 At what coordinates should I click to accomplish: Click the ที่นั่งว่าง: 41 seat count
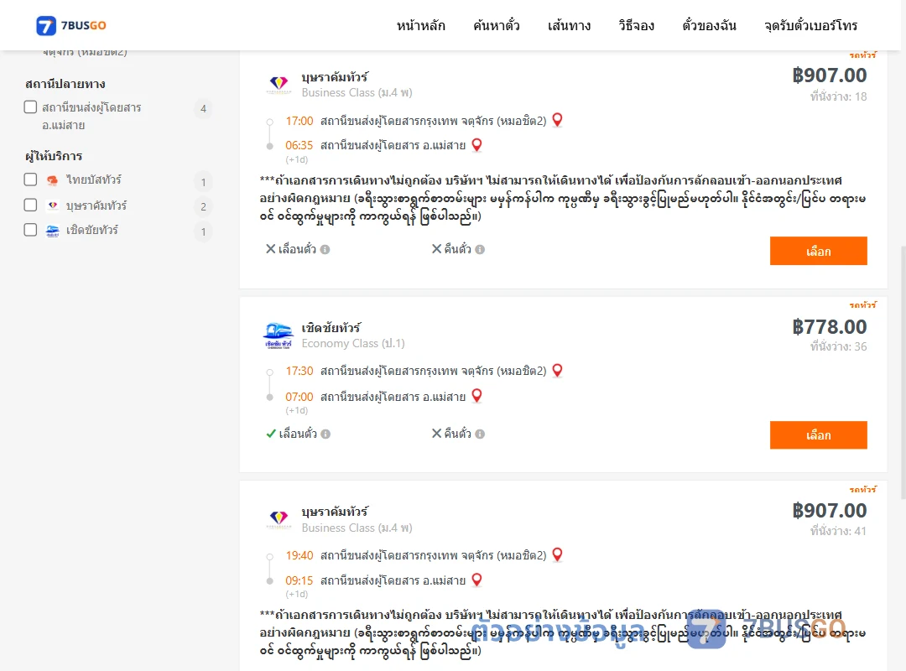click(x=838, y=531)
